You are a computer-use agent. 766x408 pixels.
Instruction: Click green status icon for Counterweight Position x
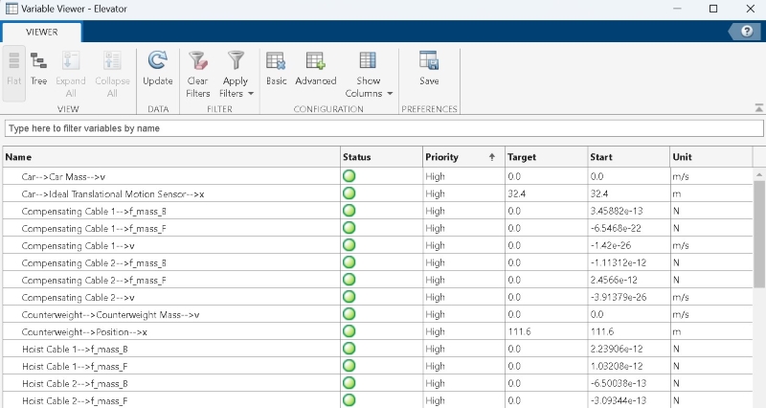tap(349, 331)
